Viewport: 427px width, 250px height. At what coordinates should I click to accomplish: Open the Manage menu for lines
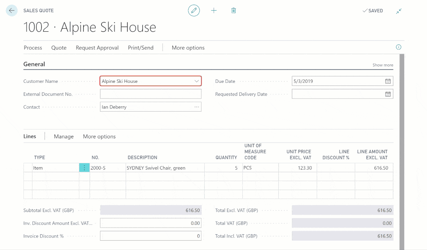click(64, 137)
